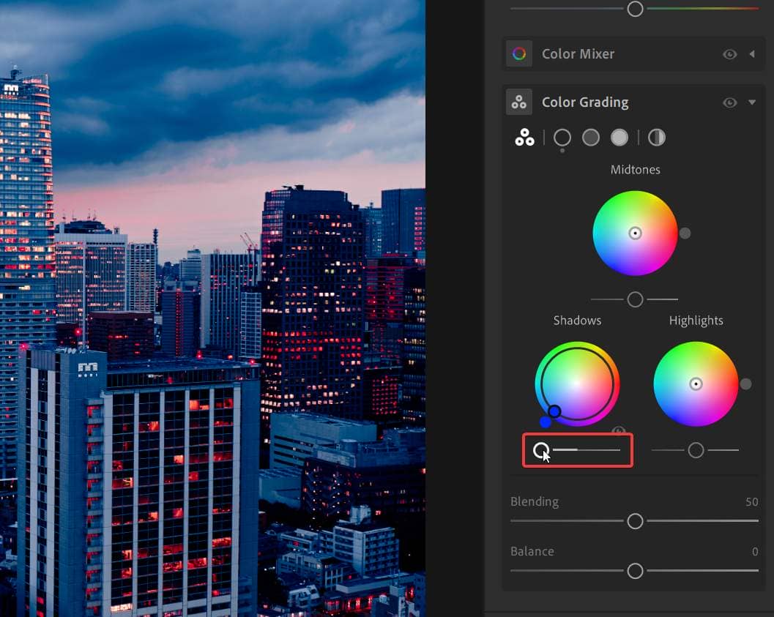
Task: Click the city skyline photo preview
Action: click(x=213, y=308)
